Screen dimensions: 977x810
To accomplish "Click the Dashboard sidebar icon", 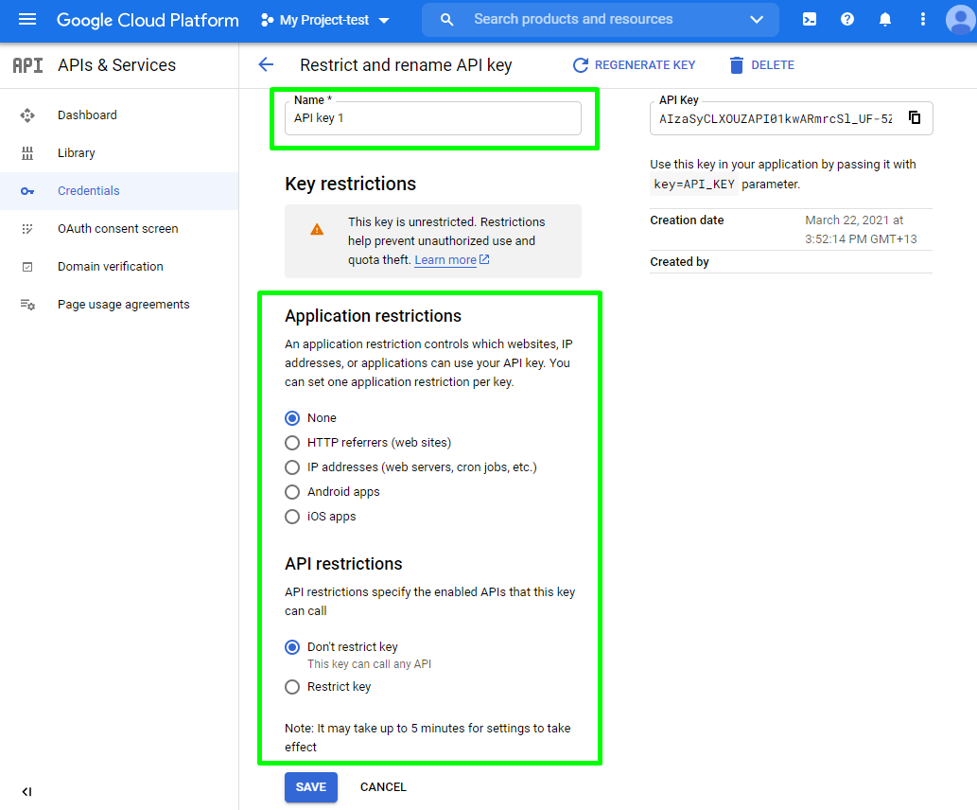I will [27, 115].
